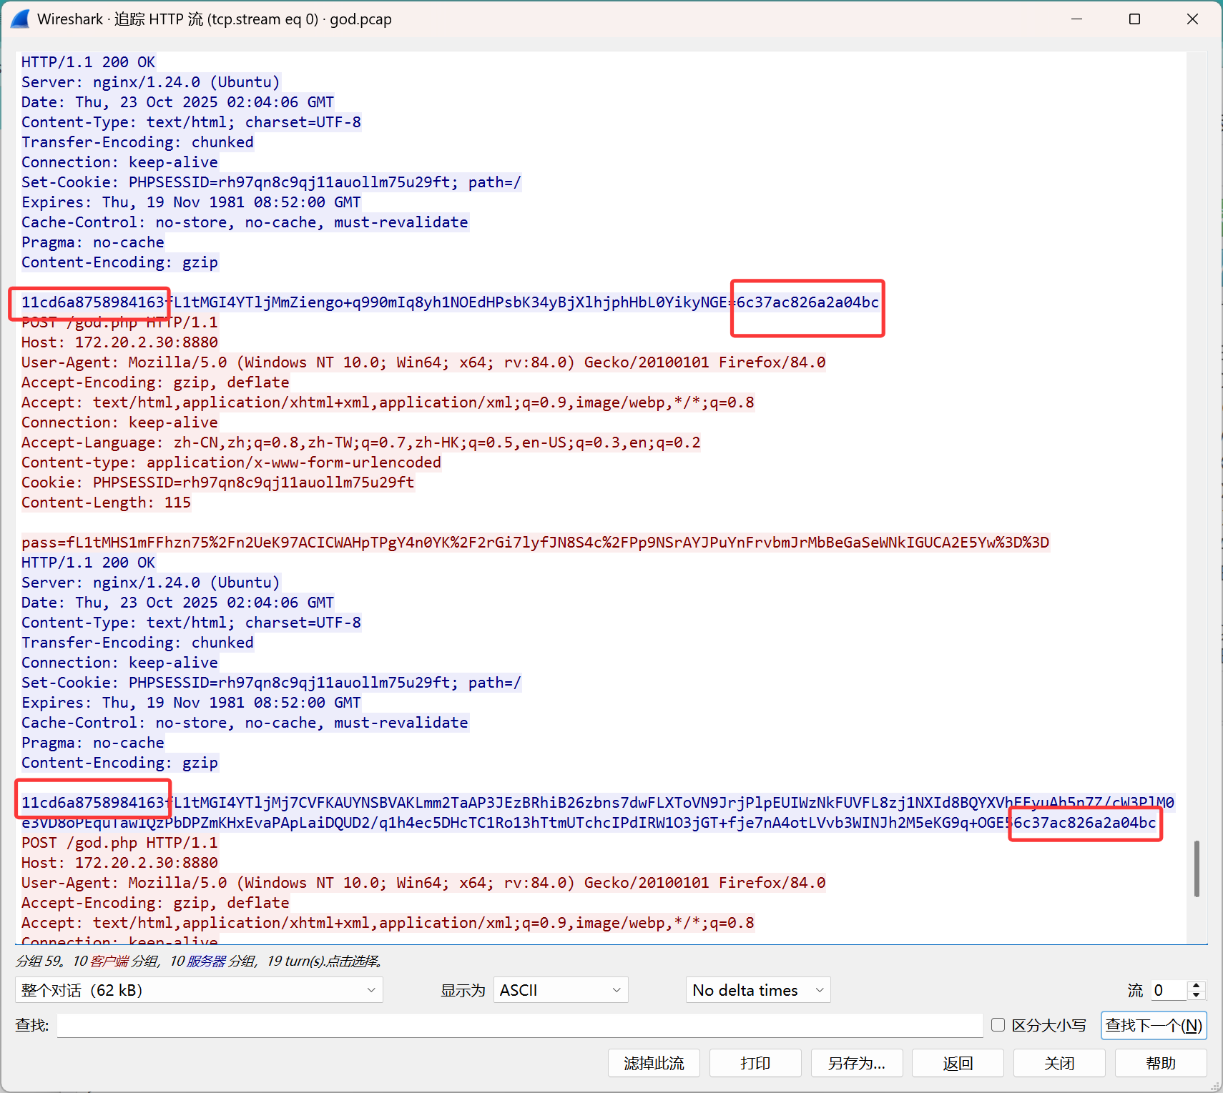Image resolution: width=1223 pixels, height=1093 pixels.
Task: Click the vertical scrollbar thumb in stream view
Action: click(x=1197, y=869)
